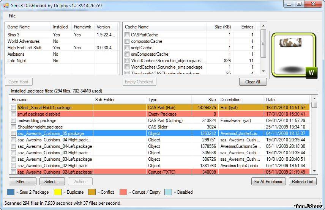The height and width of the screenshot is (210, 325).
Task: Click the Installed column header
Action: 62,27
